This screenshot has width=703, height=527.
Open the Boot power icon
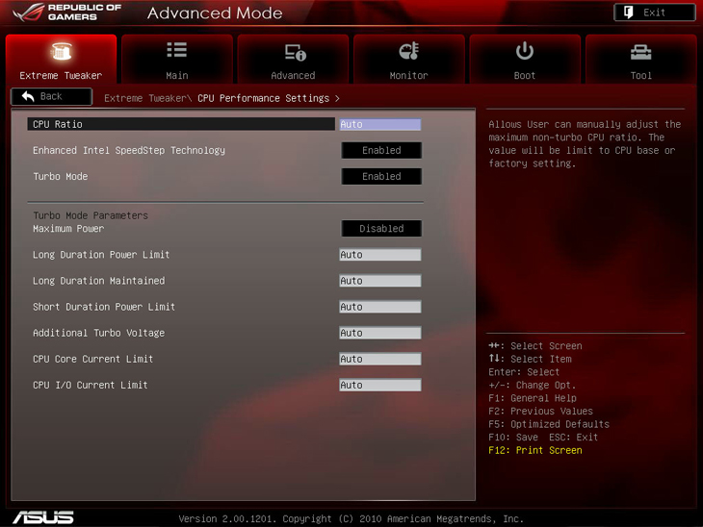tap(525, 51)
